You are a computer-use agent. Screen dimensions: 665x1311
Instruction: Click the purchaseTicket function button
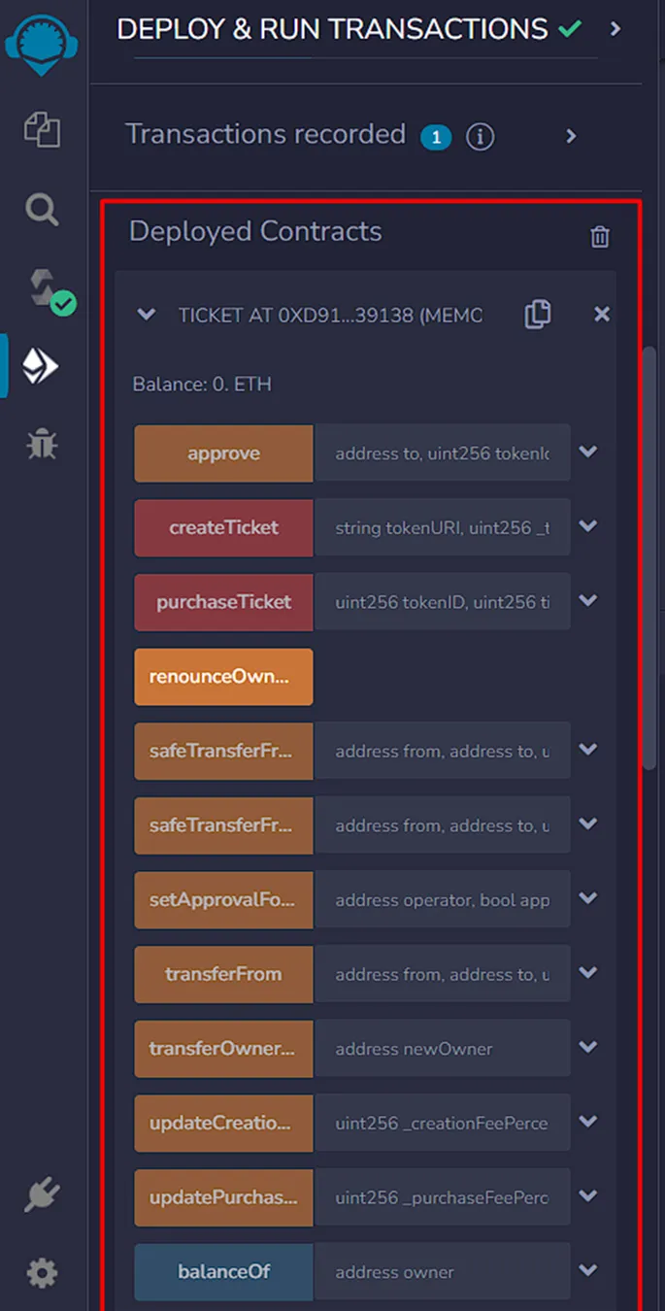[x=223, y=602]
